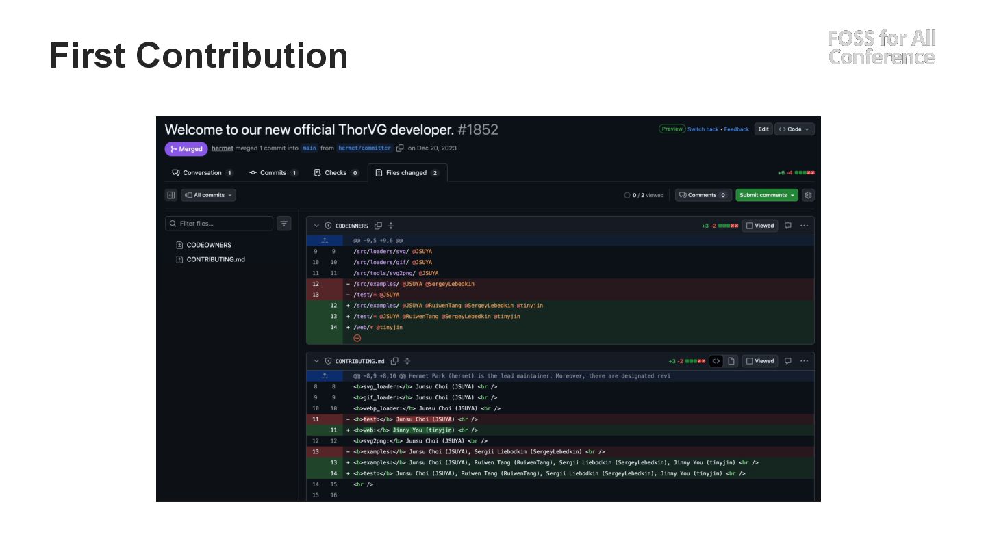Mark CODEOWNERS file as Viewed
Screen dimensions: 986x554
pyautogui.click(x=760, y=226)
